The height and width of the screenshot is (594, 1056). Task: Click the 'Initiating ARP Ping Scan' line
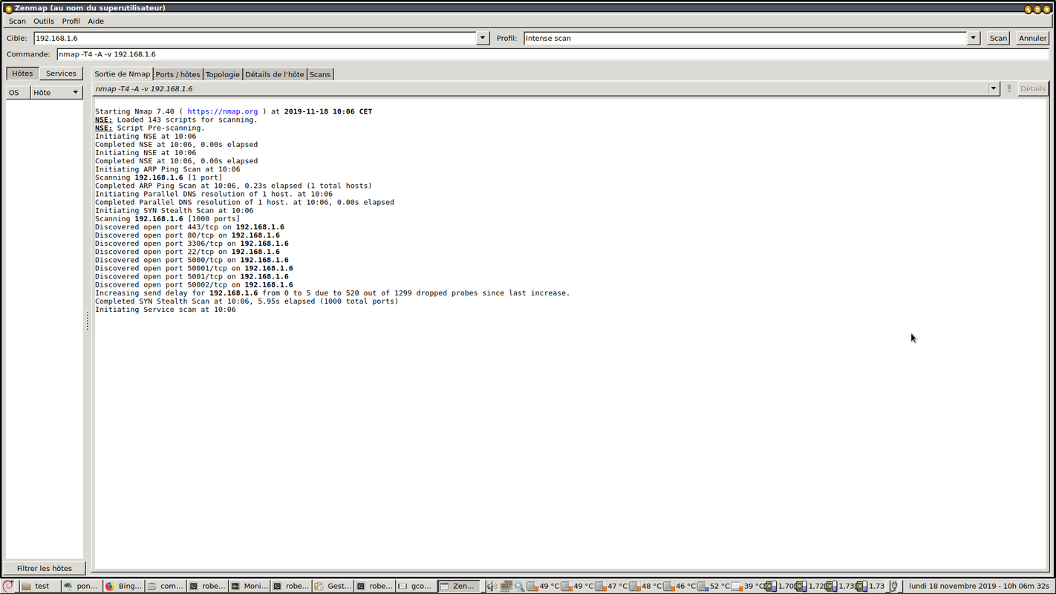(x=168, y=169)
